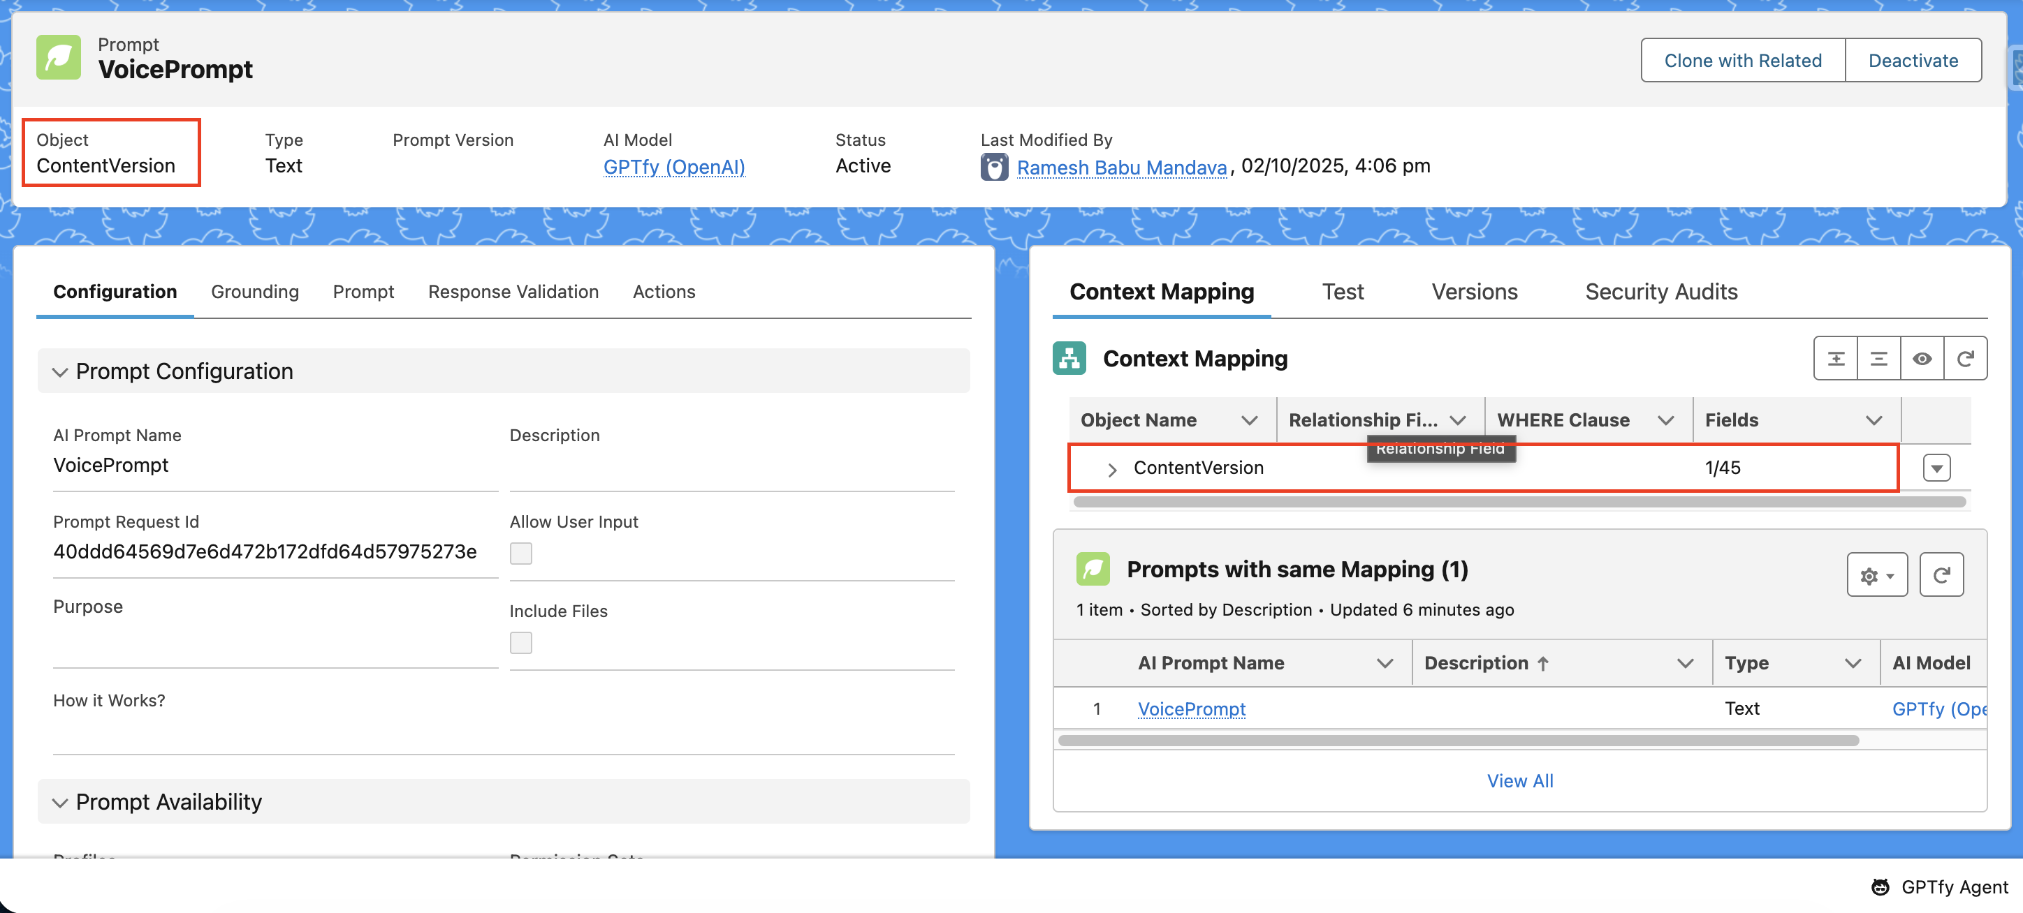The height and width of the screenshot is (913, 2023).
Task: Click the Context Mapping hierarchy icon
Action: [1069, 359]
